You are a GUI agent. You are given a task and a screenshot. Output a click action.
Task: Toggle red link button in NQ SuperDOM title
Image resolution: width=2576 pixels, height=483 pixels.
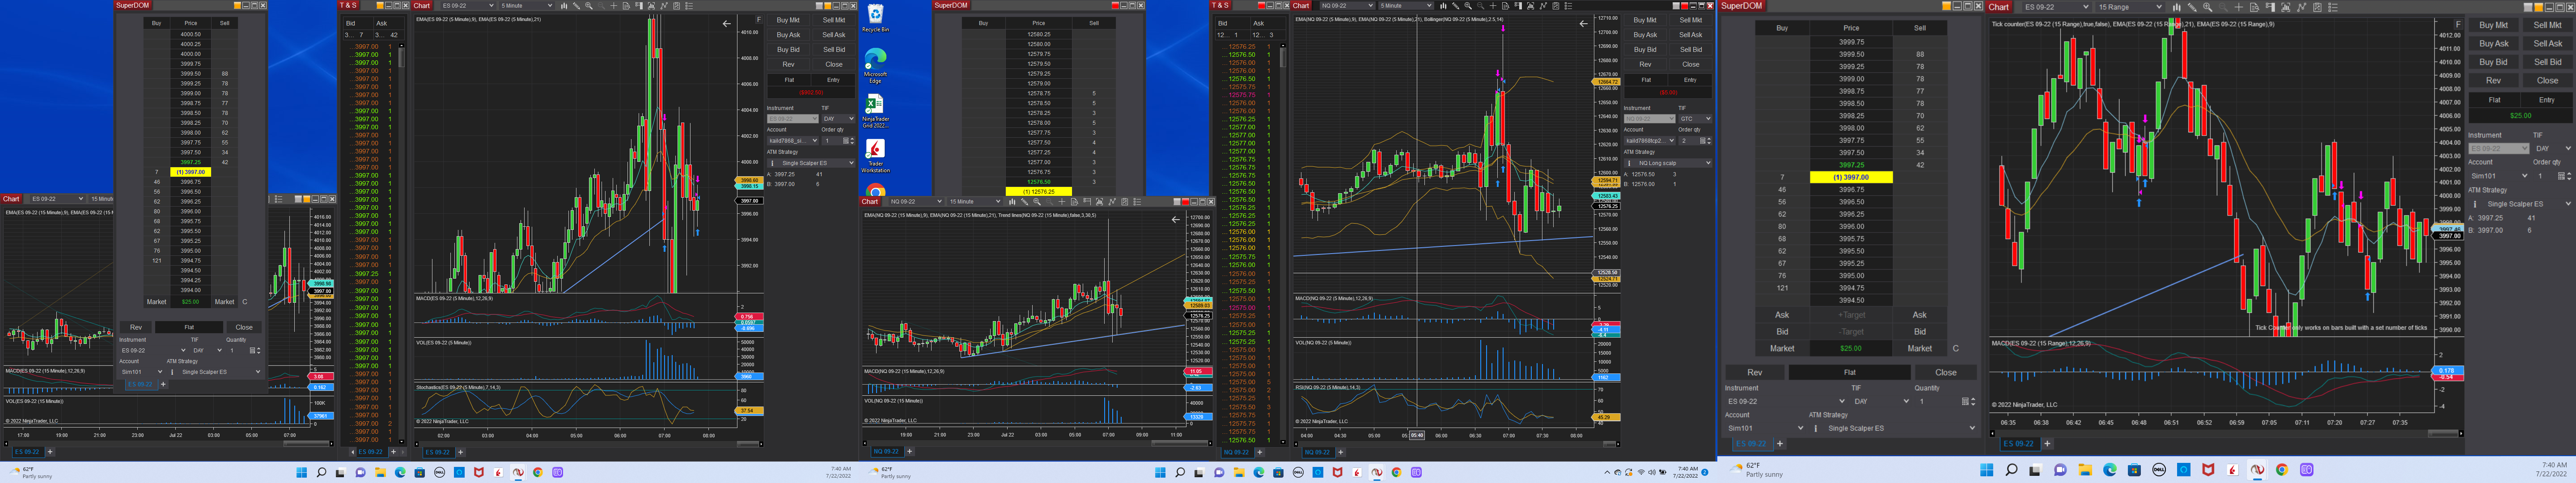click(1116, 5)
